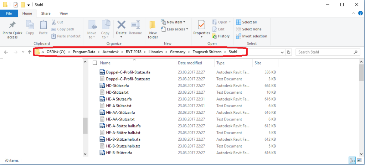Switch to Large icons view in status bar
Image resolution: width=365 pixels, height=165 pixels.
coord(359,160)
